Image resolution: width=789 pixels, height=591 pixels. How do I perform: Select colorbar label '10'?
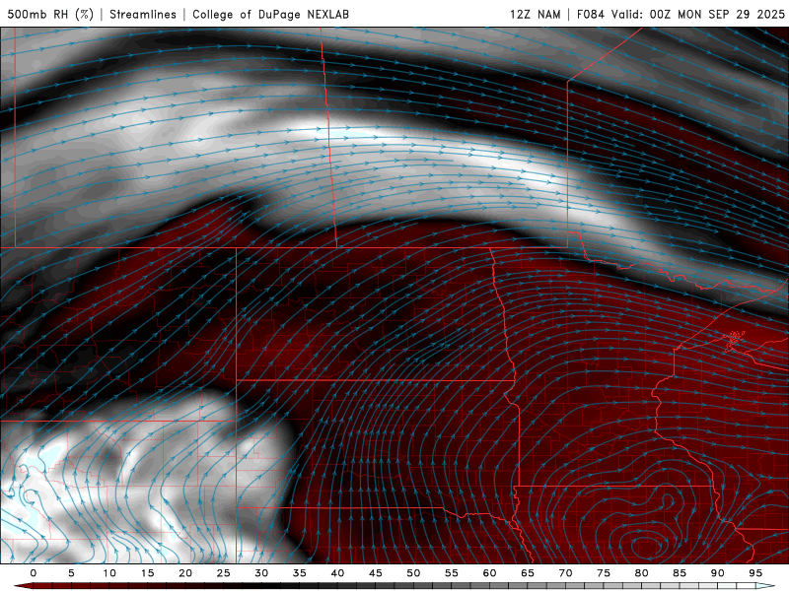pos(109,573)
